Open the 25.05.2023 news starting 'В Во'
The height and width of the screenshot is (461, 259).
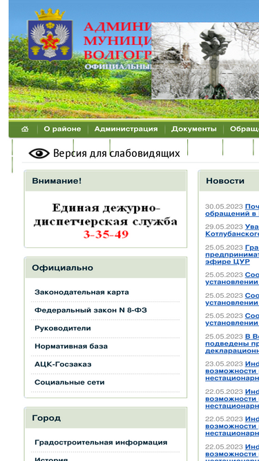pyautogui.click(x=232, y=344)
